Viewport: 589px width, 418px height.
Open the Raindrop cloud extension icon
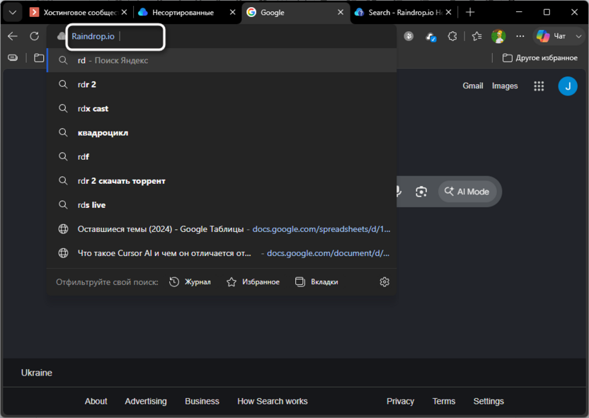430,37
